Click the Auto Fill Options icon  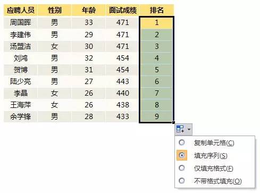(180, 129)
